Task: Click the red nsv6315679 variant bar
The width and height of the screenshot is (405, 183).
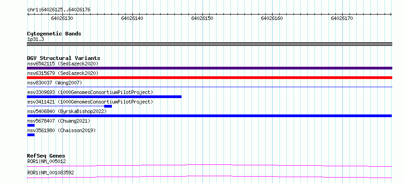Action: point(209,78)
